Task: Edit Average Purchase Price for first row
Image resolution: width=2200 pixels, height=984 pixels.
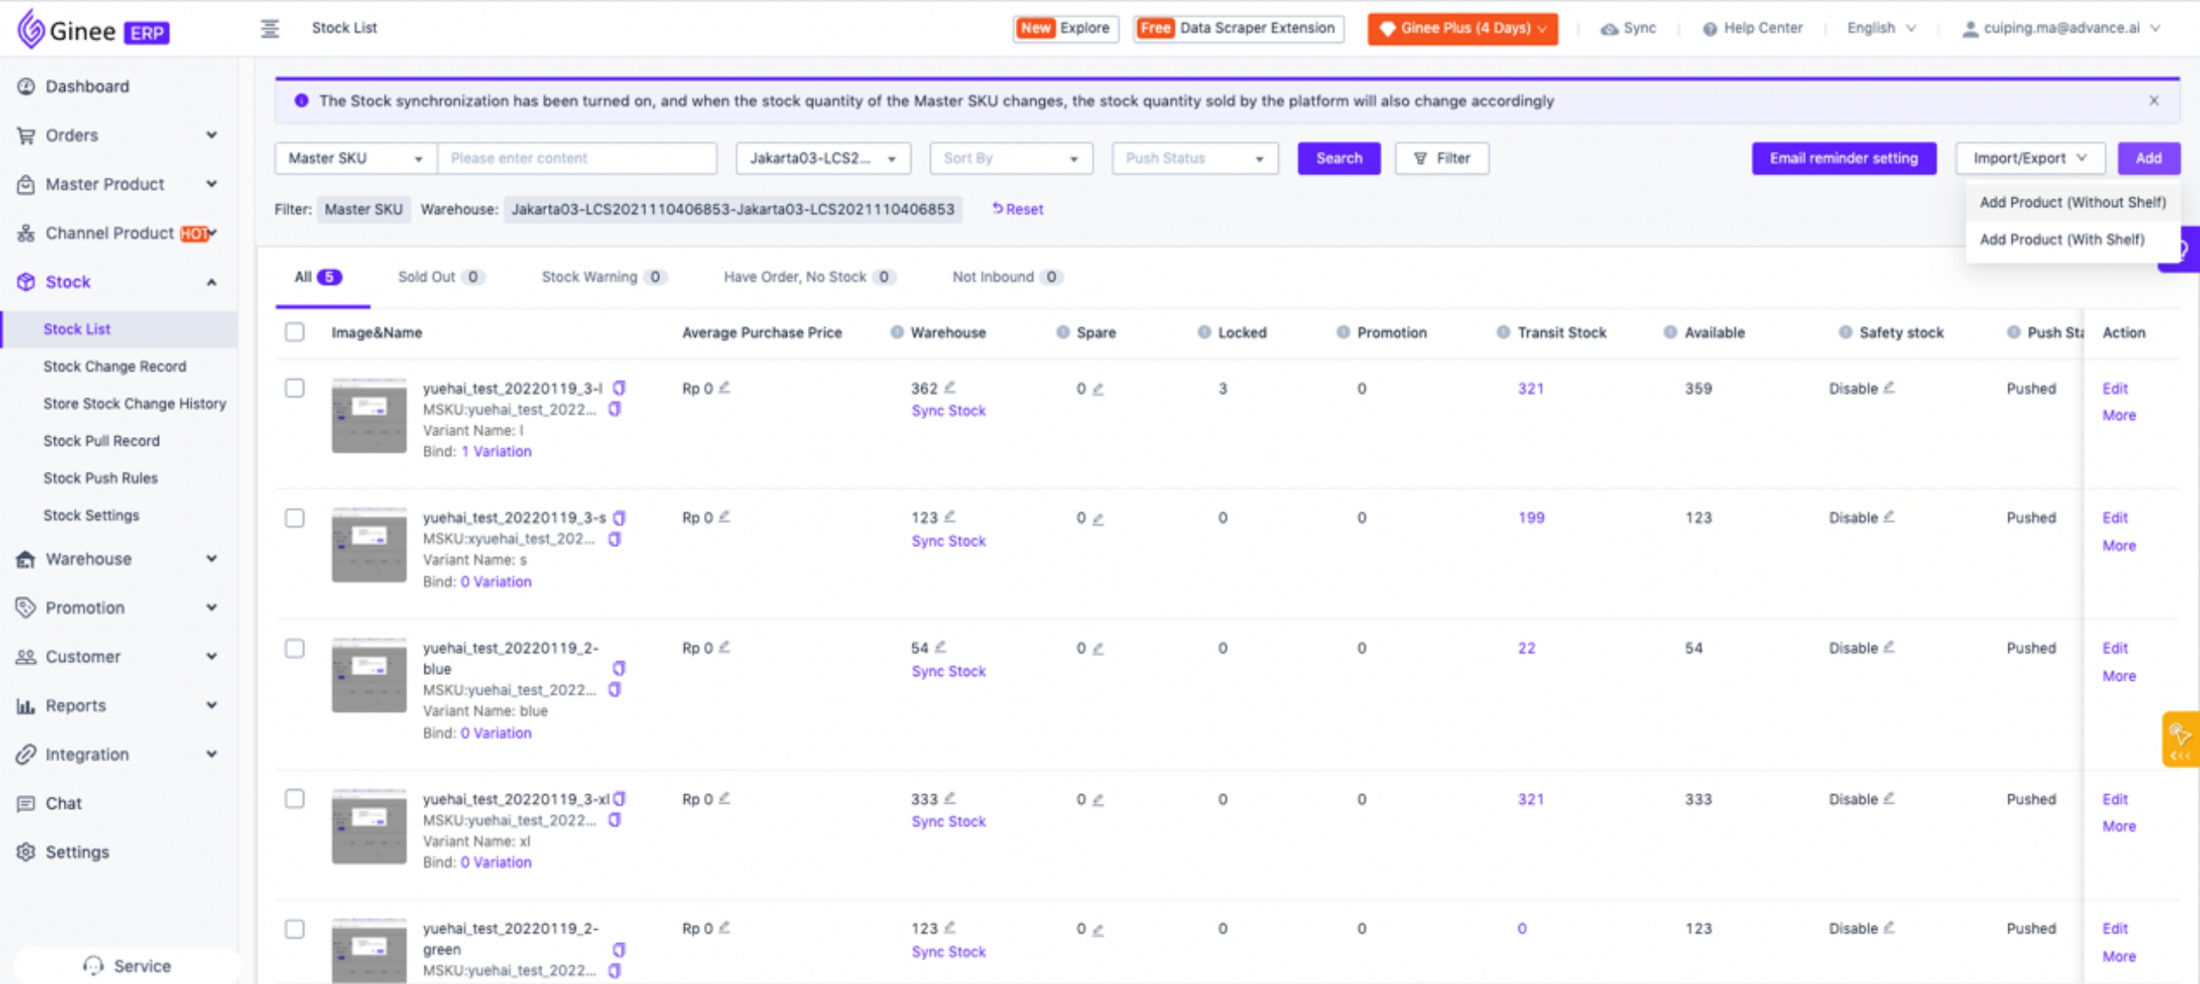Action: [724, 388]
